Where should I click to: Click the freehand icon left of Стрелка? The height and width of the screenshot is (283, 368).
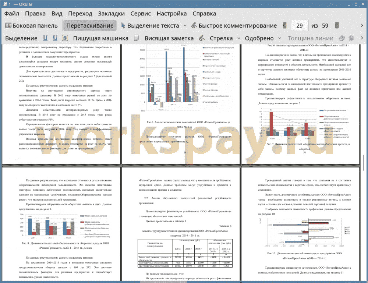202,38
